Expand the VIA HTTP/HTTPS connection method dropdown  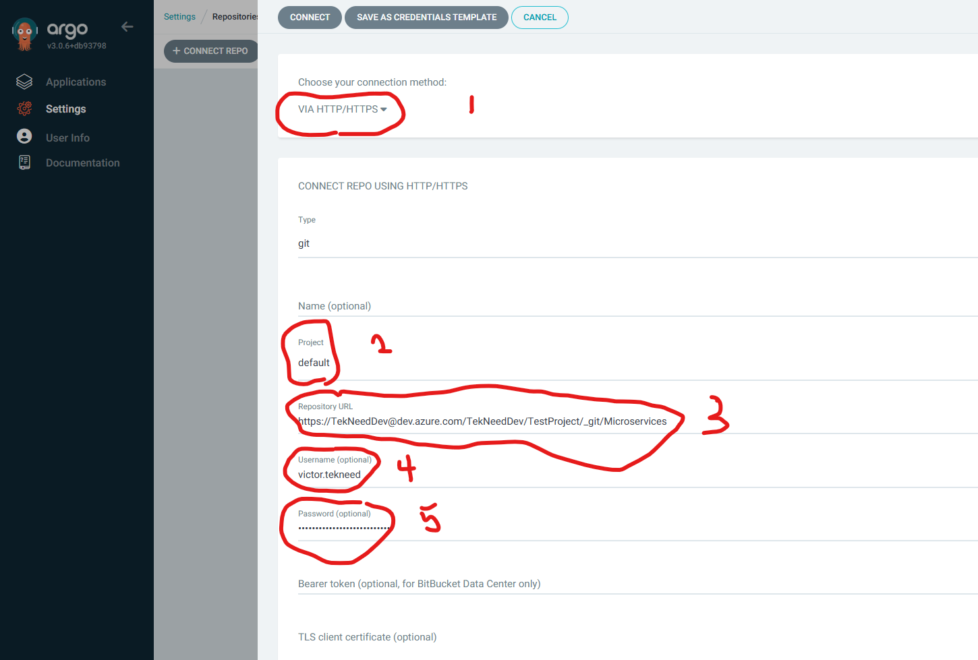tap(342, 109)
